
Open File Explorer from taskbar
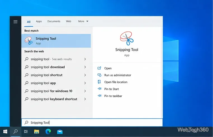[x=37, y=131]
